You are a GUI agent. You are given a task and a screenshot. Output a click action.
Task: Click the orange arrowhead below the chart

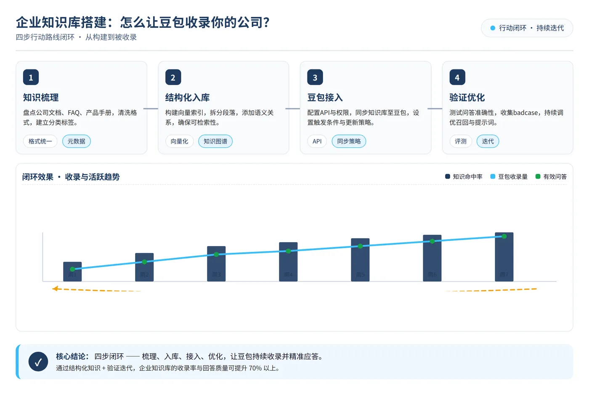pyautogui.click(x=55, y=289)
